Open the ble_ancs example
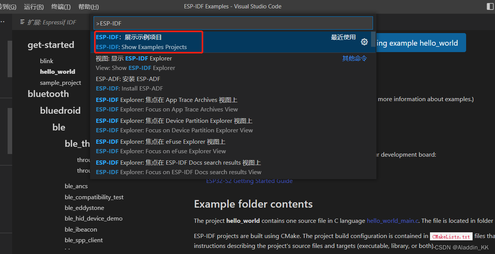495x254 pixels. (x=76, y=186)
